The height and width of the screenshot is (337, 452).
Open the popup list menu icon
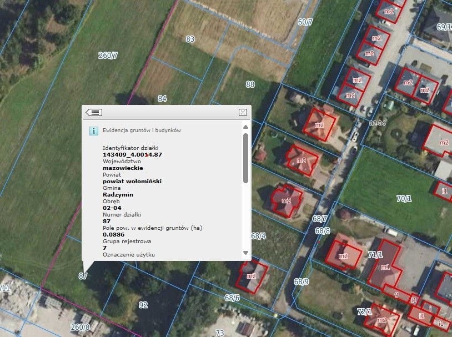[94, 113]
